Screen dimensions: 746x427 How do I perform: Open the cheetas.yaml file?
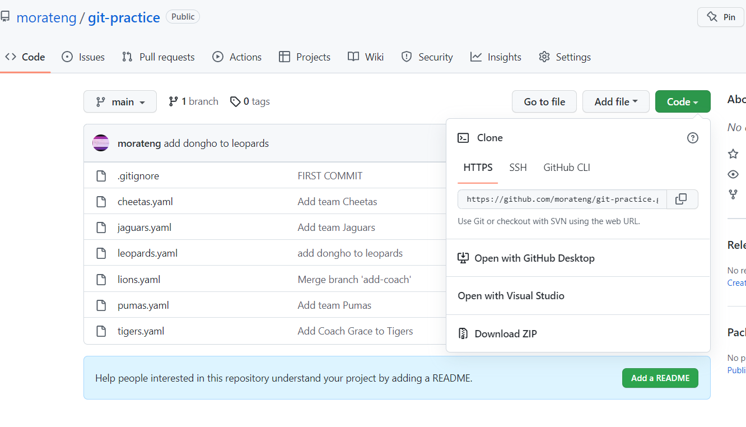(145, 202)
